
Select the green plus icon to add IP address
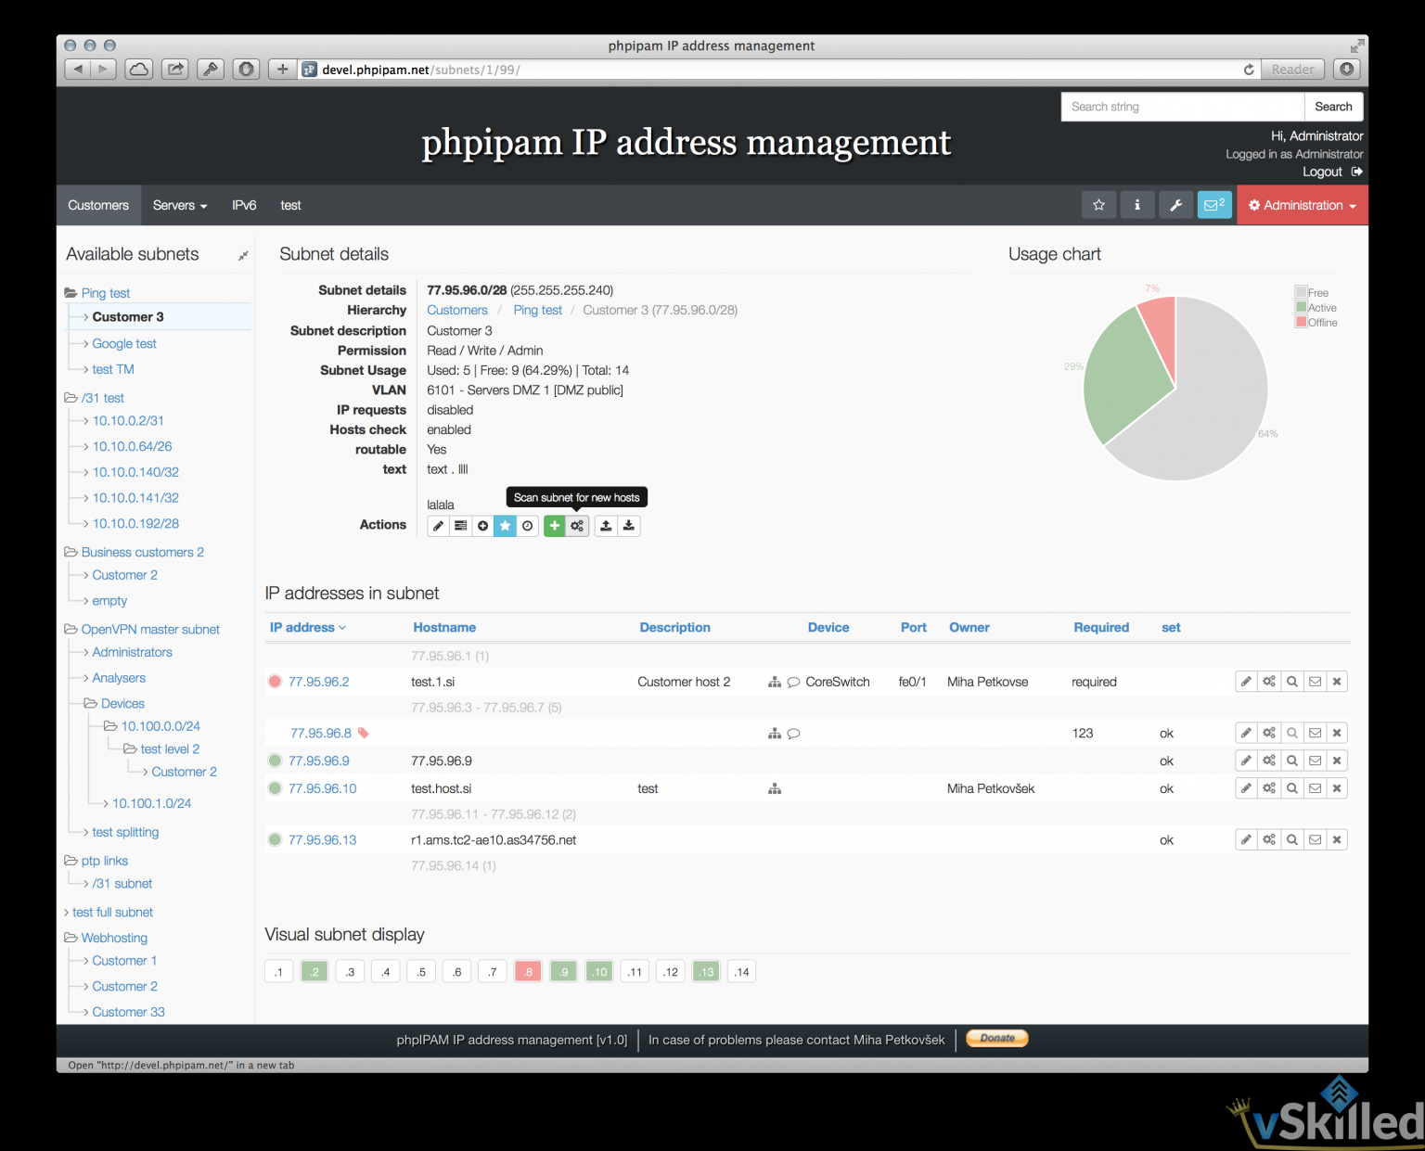tap(555, 525)
